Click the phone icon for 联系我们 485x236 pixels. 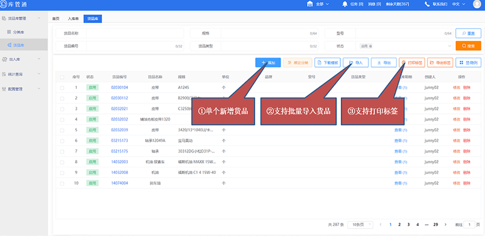click(x=427, y=4)
